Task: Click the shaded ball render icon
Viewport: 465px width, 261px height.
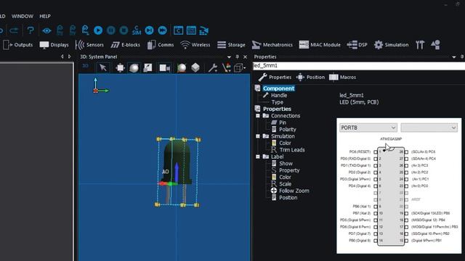Action: 182,67
